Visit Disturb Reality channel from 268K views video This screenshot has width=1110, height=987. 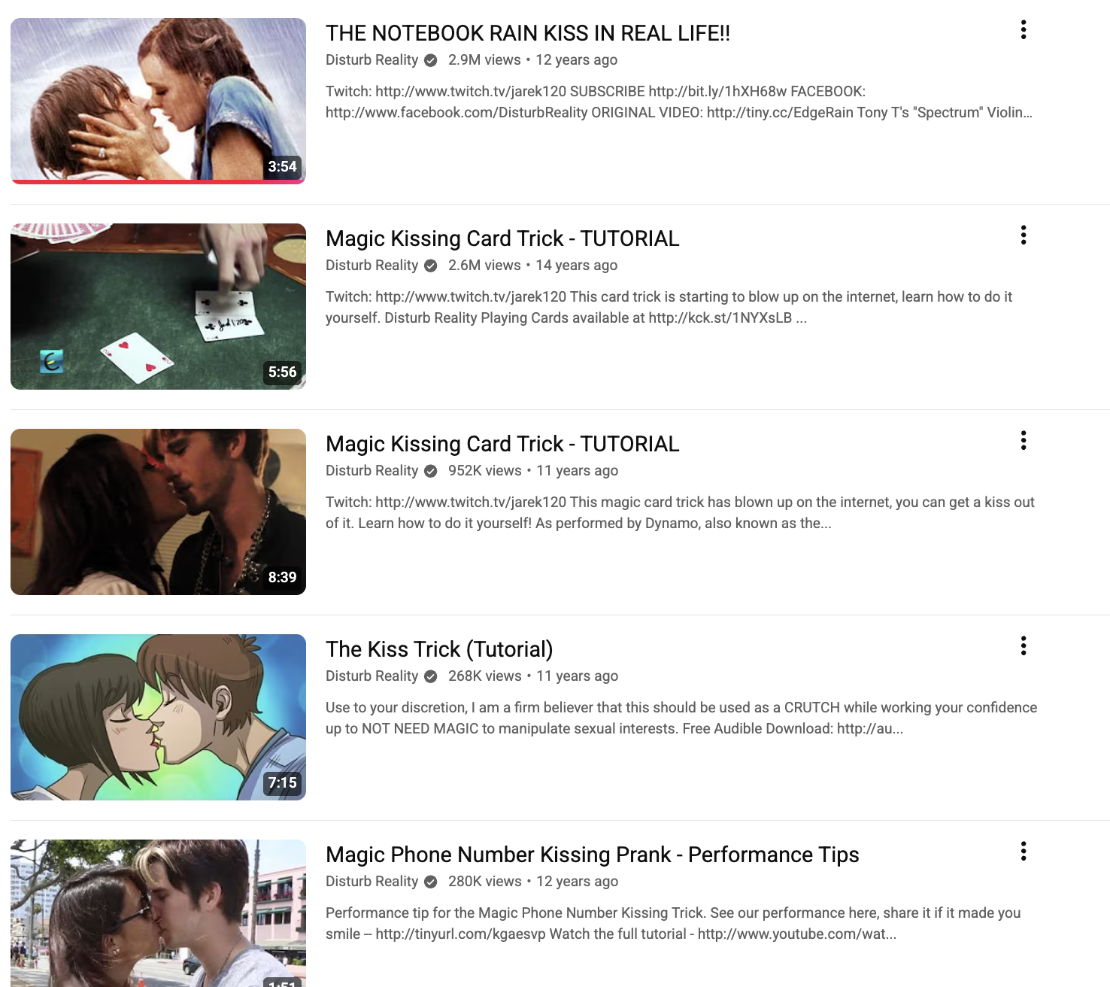pyautogui.click(x=372, y=676)
